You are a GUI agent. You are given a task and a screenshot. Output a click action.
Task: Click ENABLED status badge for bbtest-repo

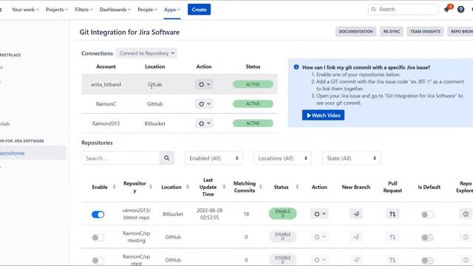pyautogui.click(x=282, y=214)
